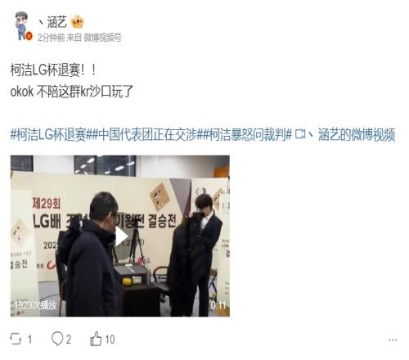Click the small video icon before 涵艺的微博视频
409x360 pixels.
click(x=300, y=135)
